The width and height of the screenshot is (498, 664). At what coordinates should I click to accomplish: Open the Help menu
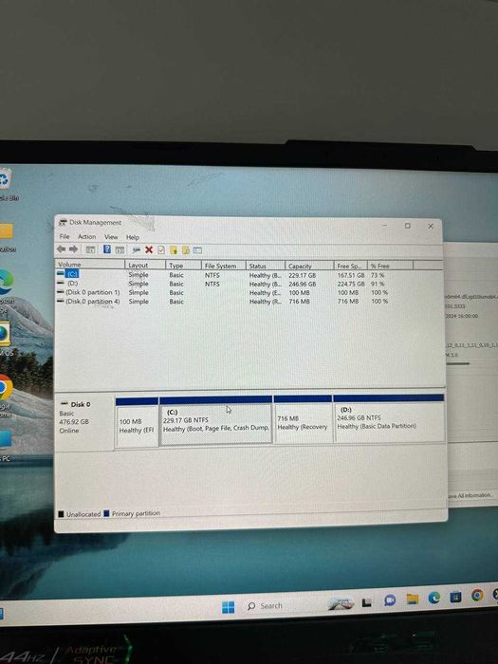[x=133, y=237]
